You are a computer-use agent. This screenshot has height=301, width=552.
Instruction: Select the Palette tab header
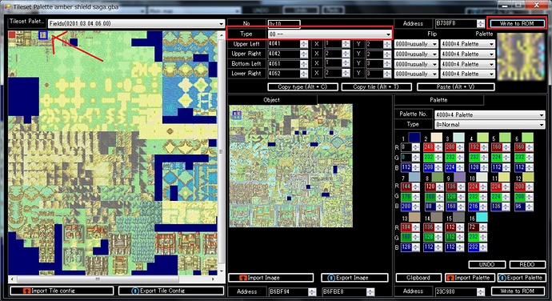click(x=438, y=100)
